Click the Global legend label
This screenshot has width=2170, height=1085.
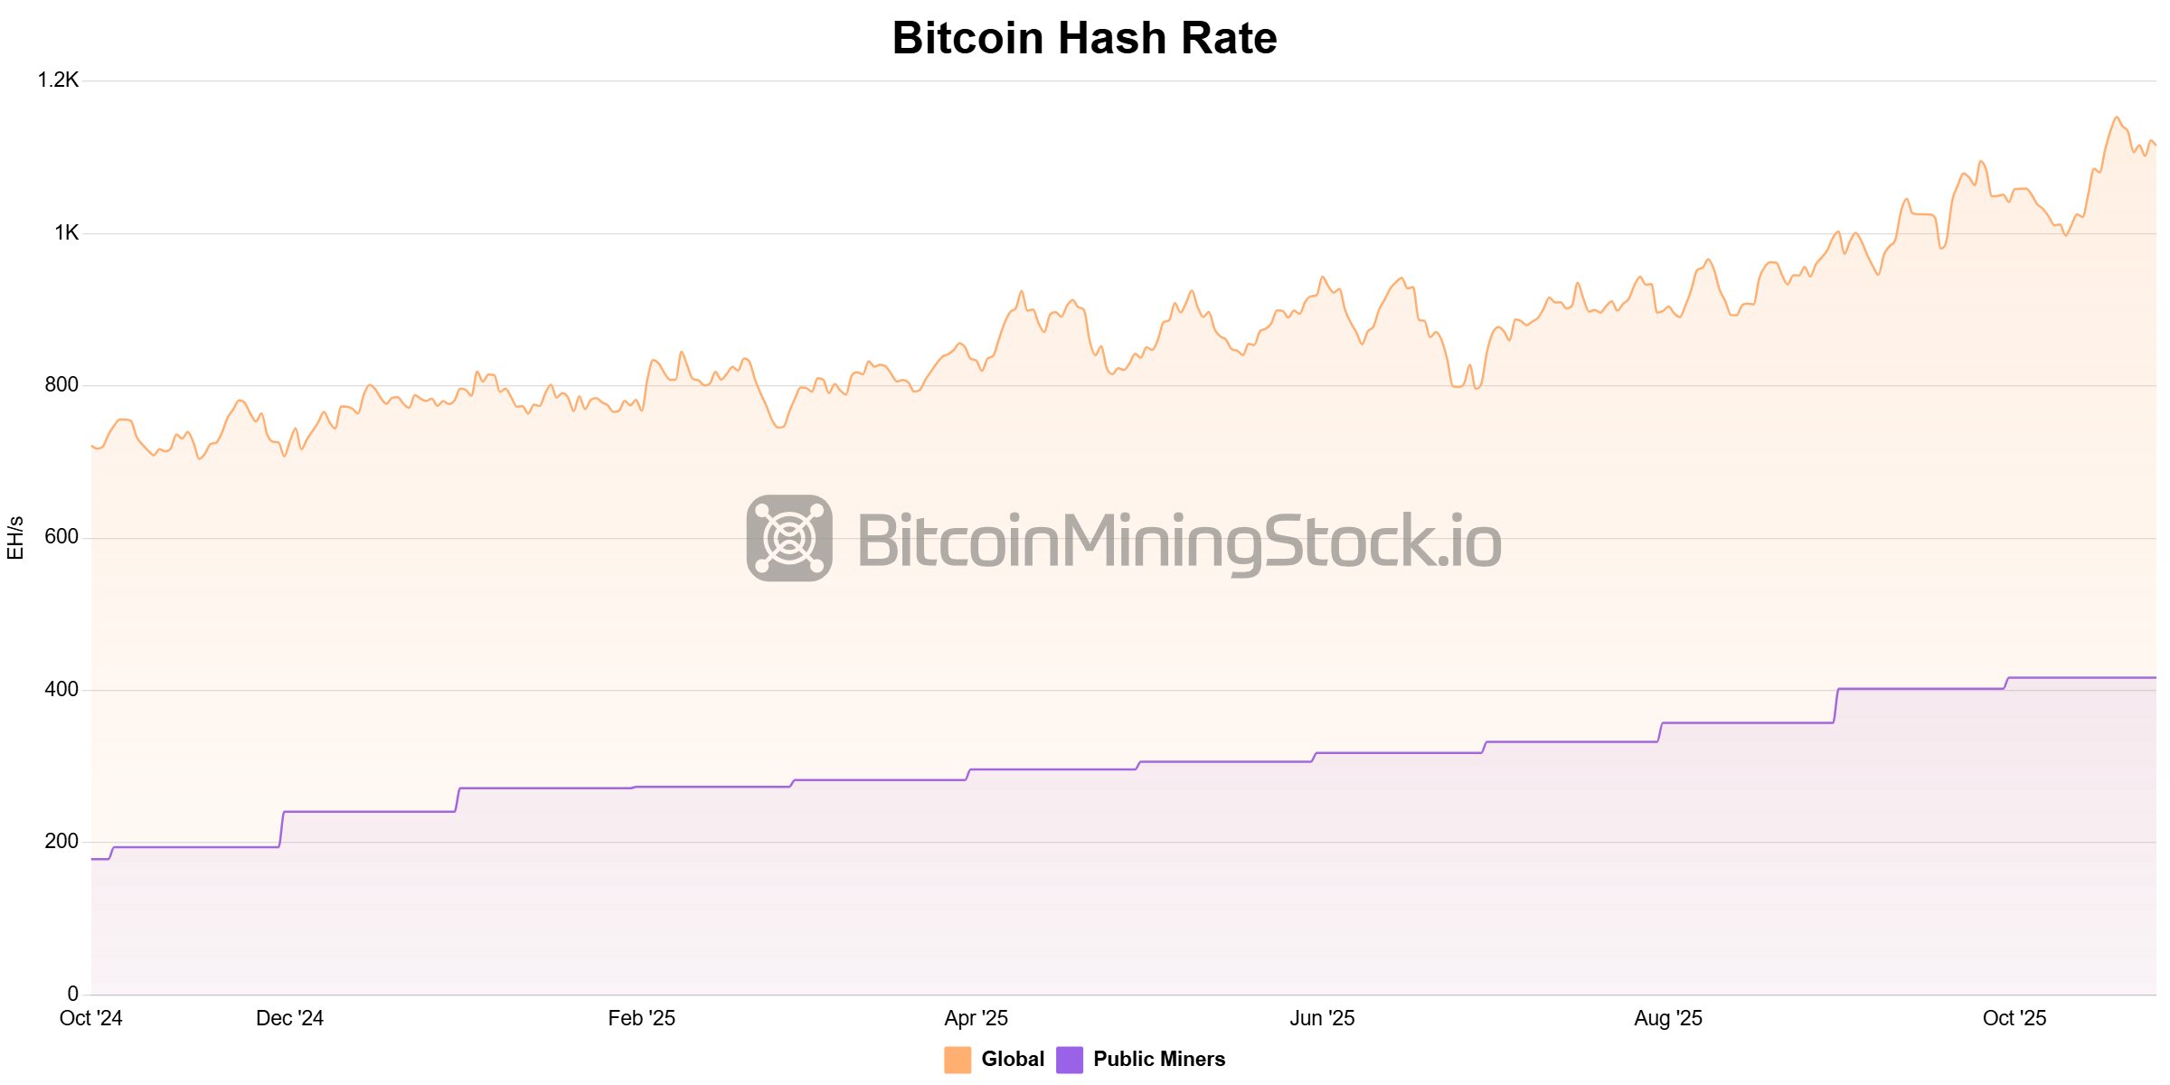click(x=1013, y=1059)
